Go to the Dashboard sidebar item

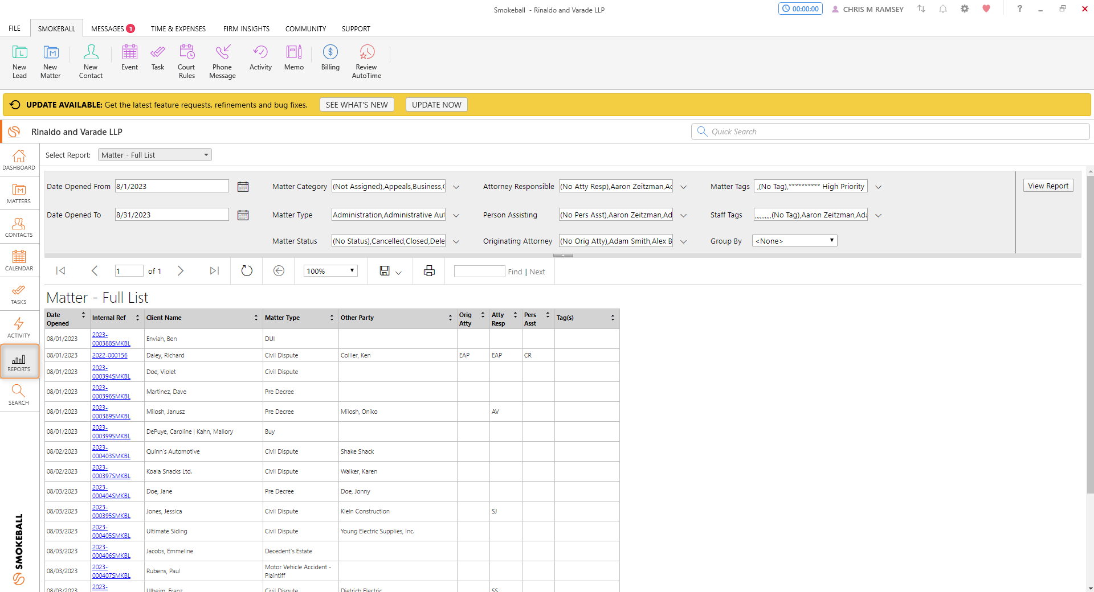(19, 160)
